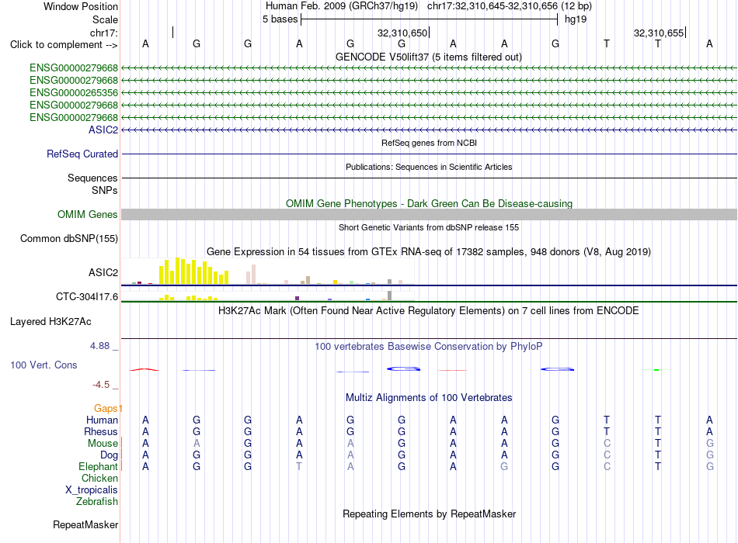Open the ENSG00000265356 gene label
Viewport: 738px width, 543px height.
pyautogui.click(x=74, y=92)
